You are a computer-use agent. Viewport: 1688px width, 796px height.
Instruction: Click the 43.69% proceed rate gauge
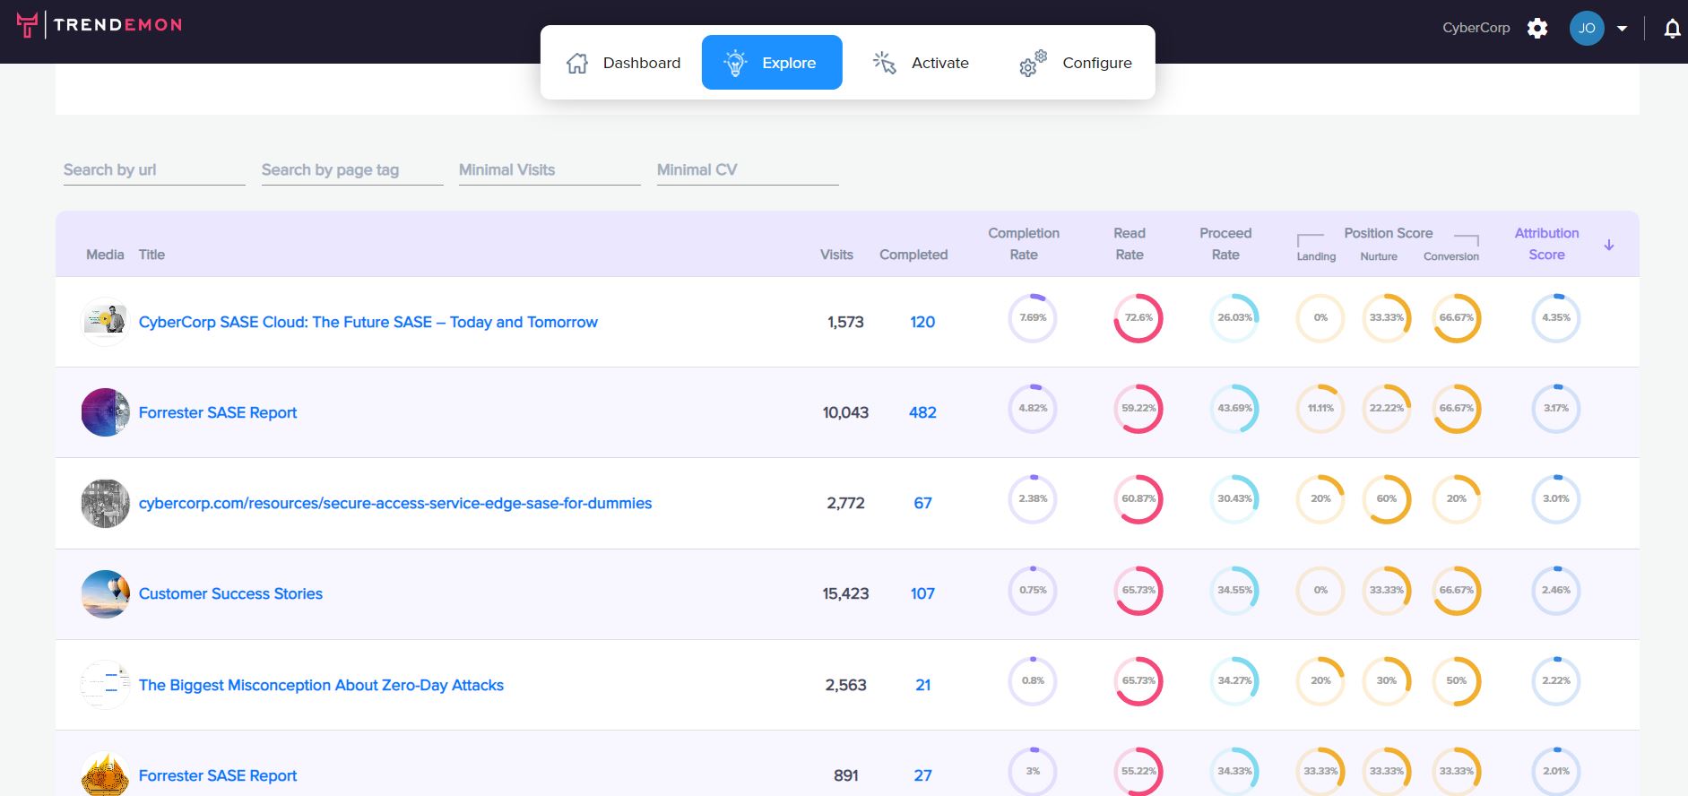[x=1234, y=408]
